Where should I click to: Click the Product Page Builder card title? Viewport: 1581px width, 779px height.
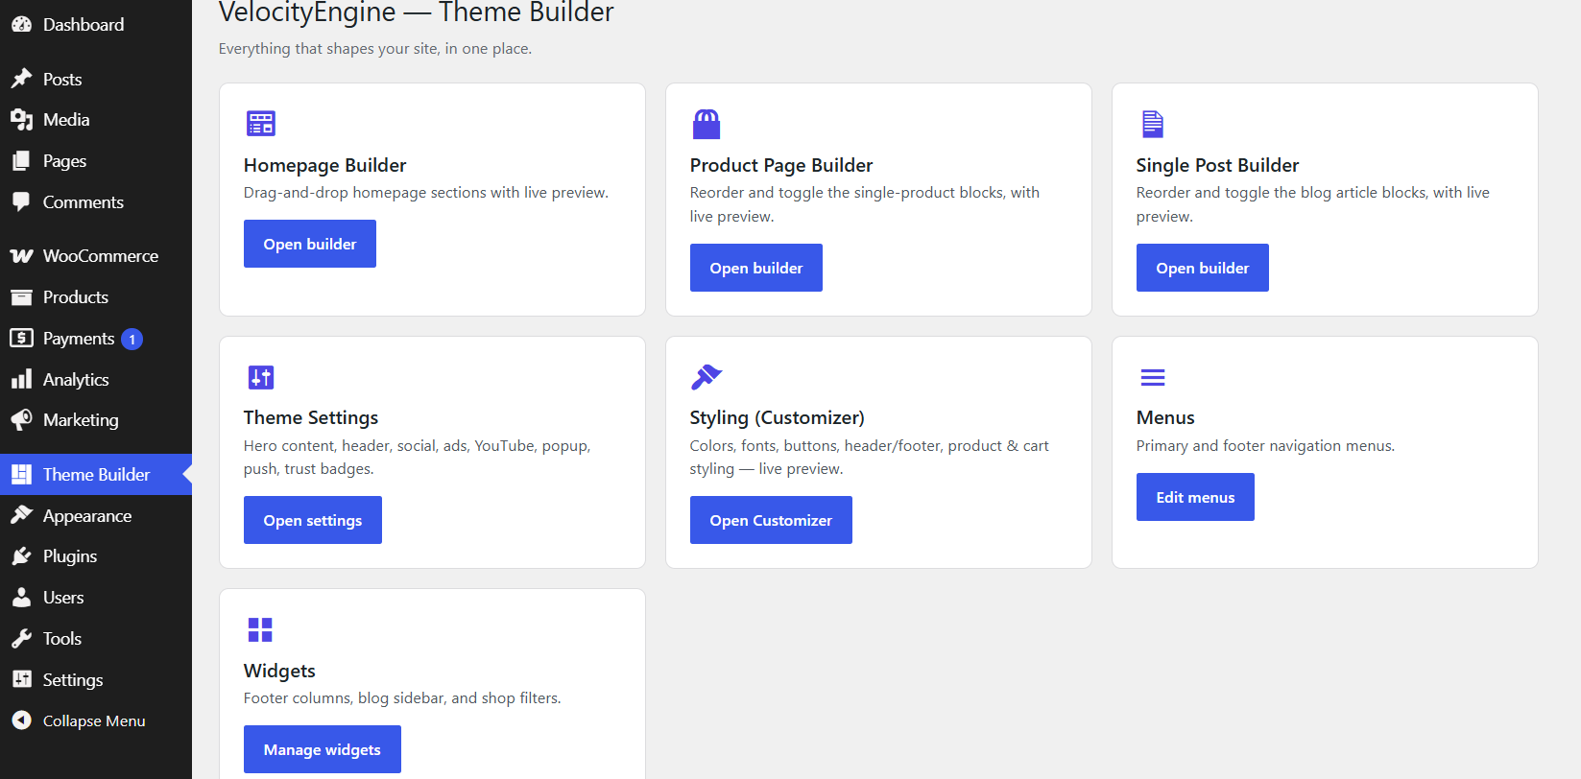pyautogui.click(x=781, y=165)
